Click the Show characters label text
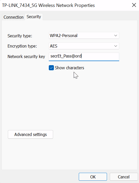This screenshot has height=183, width=139. pos(69,68)
